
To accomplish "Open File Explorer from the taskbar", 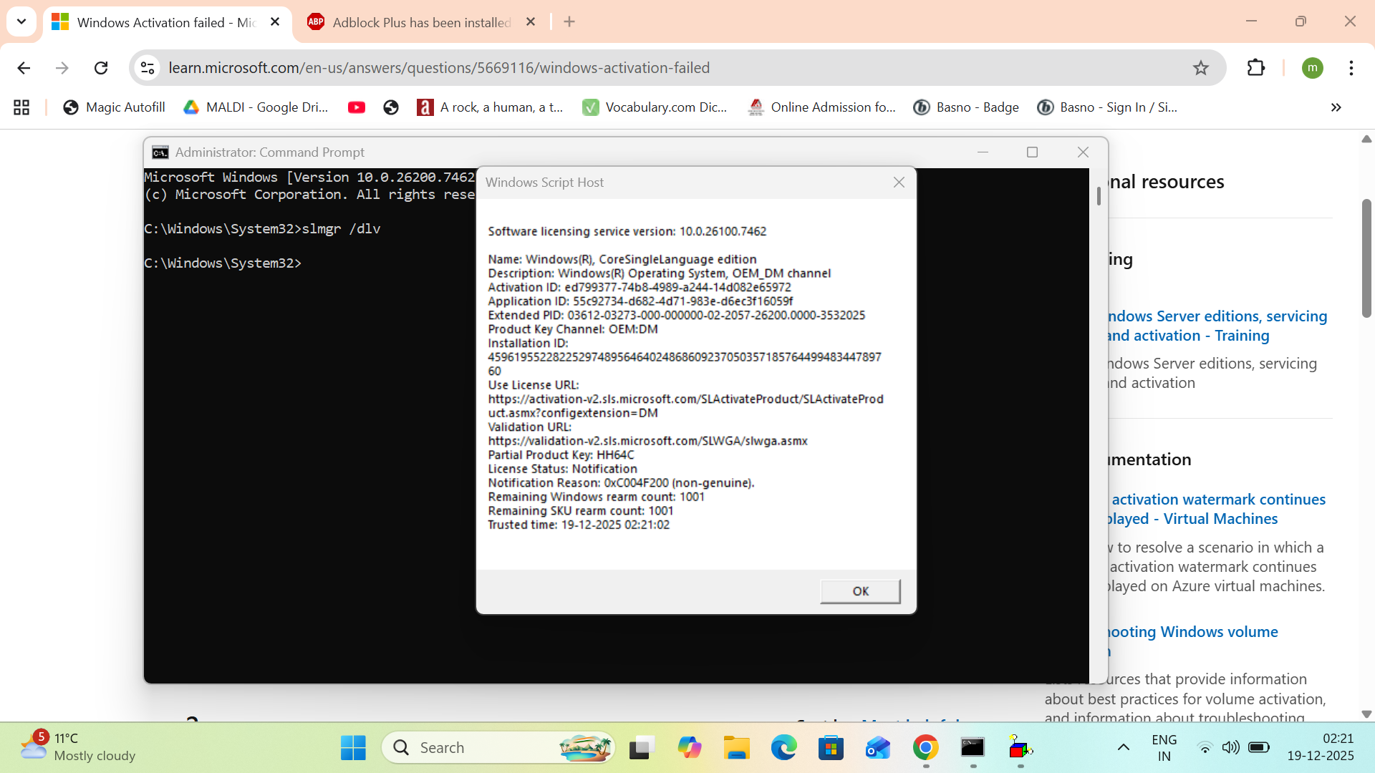I will [x=737, y=747].
